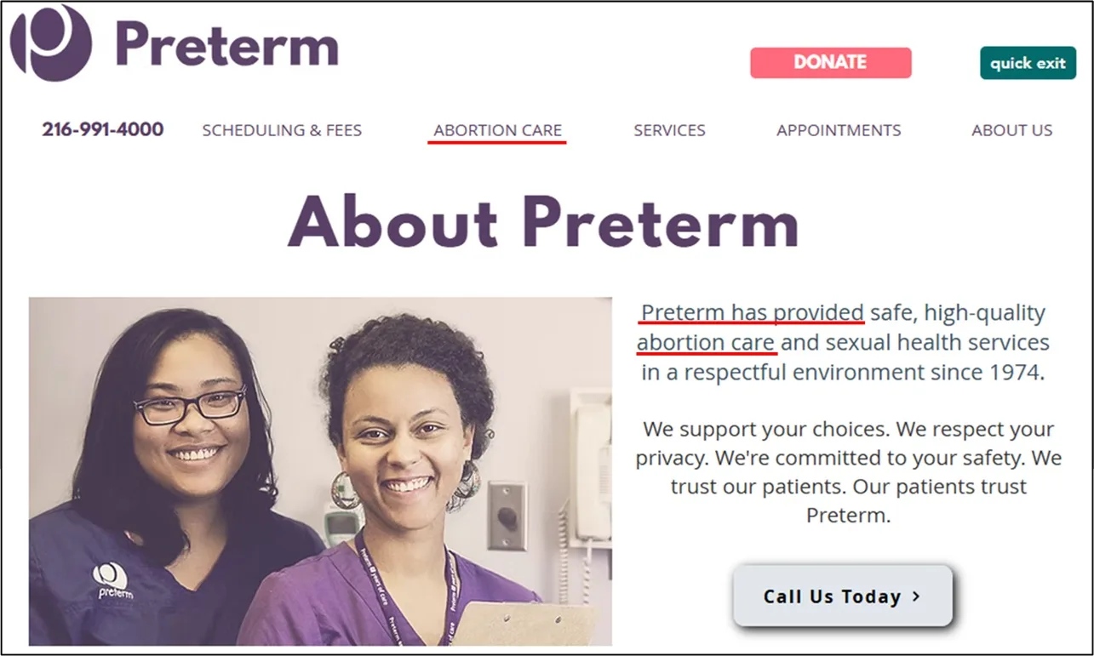Viewport: 1094px width, 656px height.
Task: Click the Preterm circular logo icon
Action: coord(51,43)
